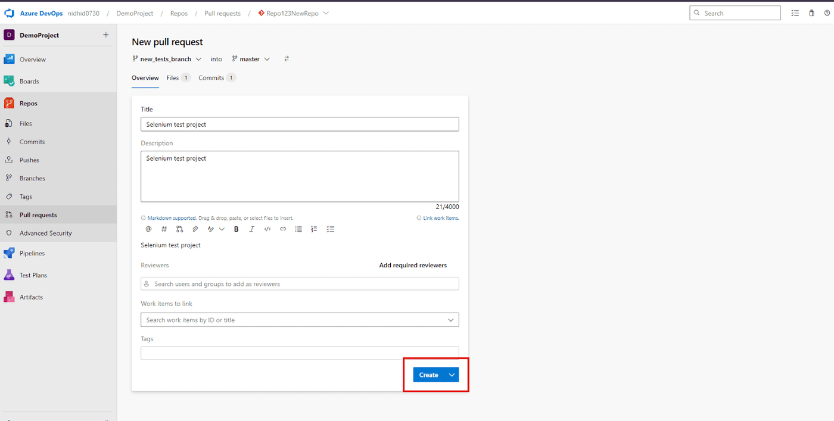The image size is (834, 421).
Task: Click the header text-format icon
Action: click(210, 229)
